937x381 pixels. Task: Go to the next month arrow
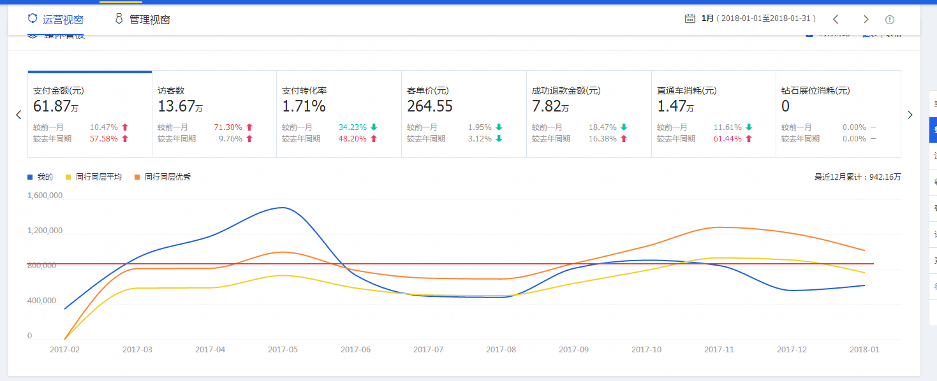click(x=866, y=19)
